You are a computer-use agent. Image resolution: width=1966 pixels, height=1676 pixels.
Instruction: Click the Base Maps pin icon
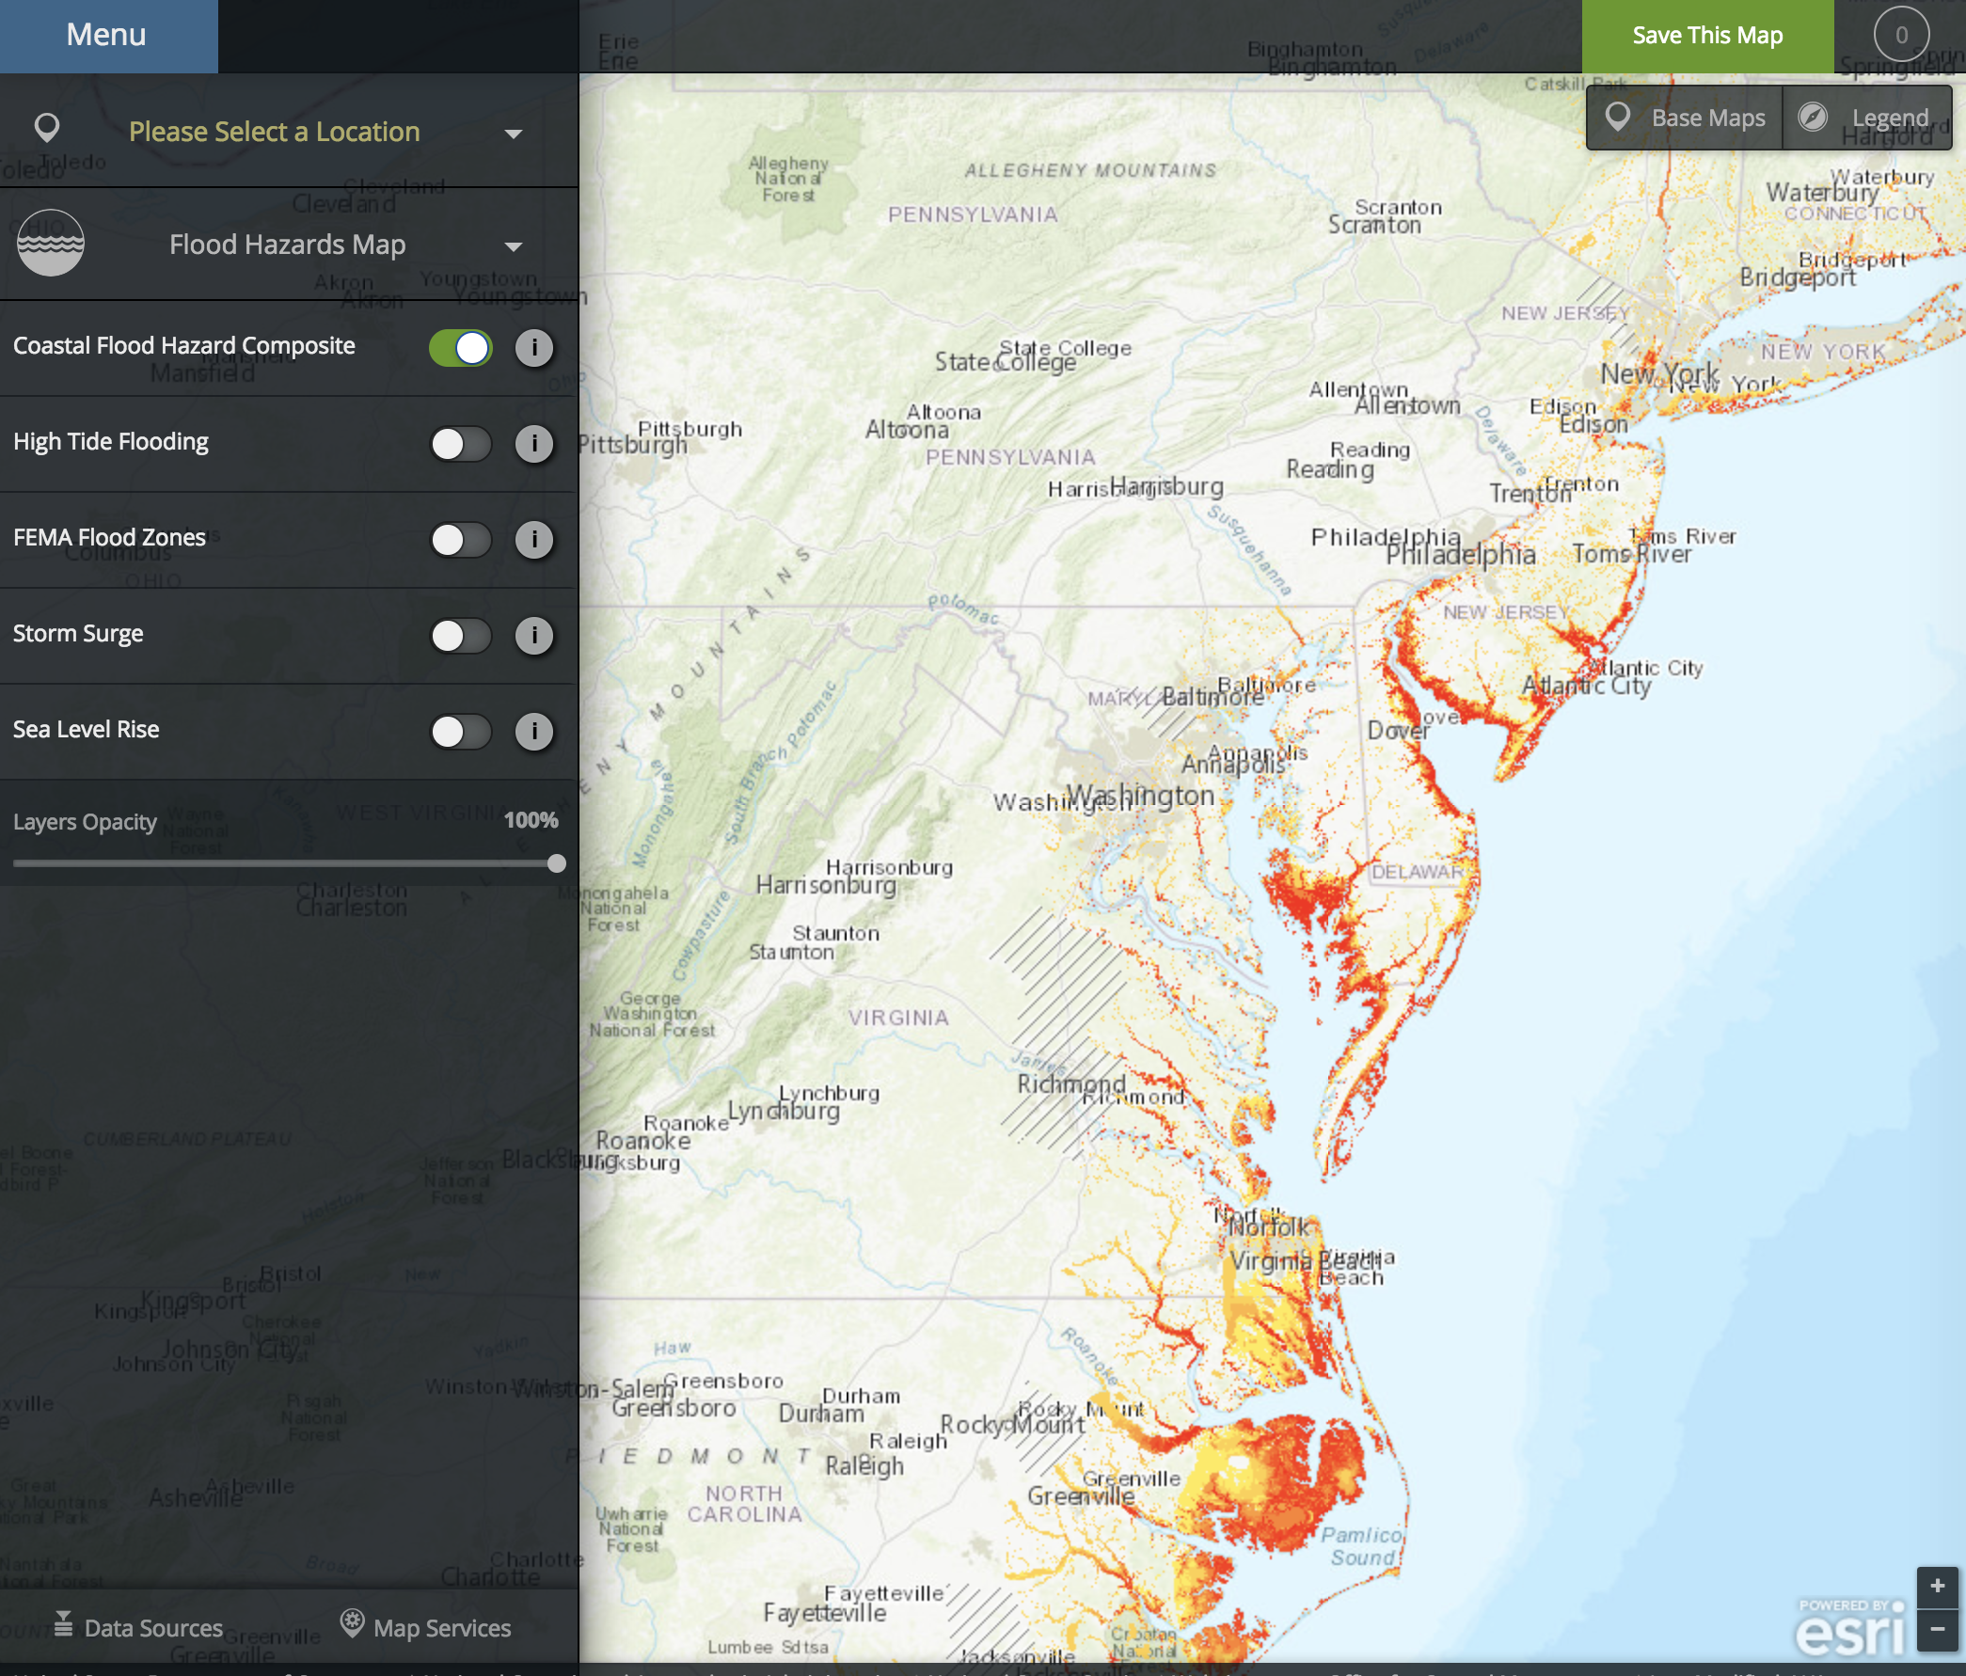(x=1618, y=118)
